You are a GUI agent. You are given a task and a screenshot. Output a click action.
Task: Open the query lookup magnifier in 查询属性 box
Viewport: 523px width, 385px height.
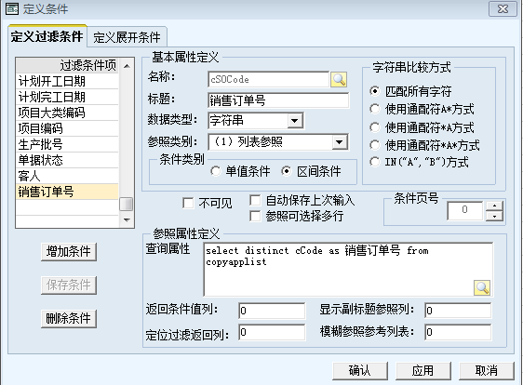click(x=482, y=287)
